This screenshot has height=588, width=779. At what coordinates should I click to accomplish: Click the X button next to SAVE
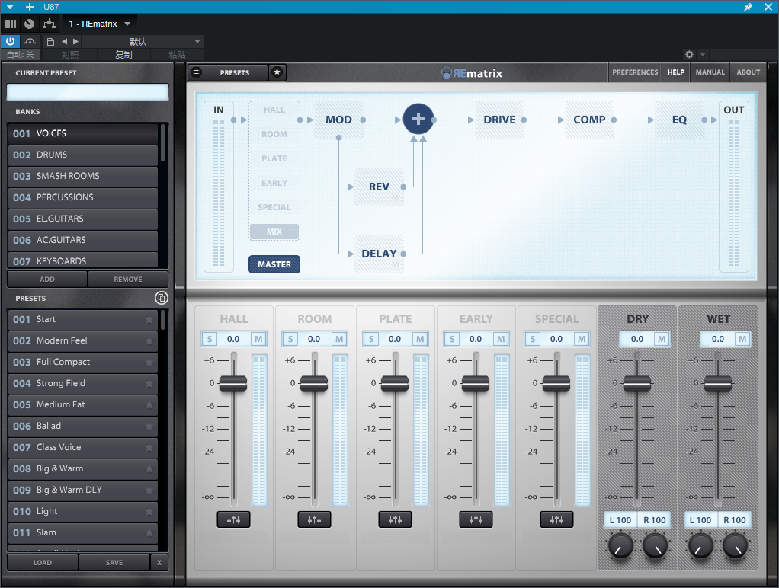159,563
